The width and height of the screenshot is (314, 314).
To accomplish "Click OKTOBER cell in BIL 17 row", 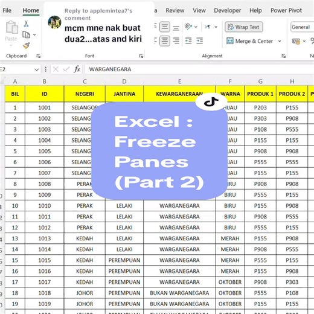I will [x=230, y=282].
